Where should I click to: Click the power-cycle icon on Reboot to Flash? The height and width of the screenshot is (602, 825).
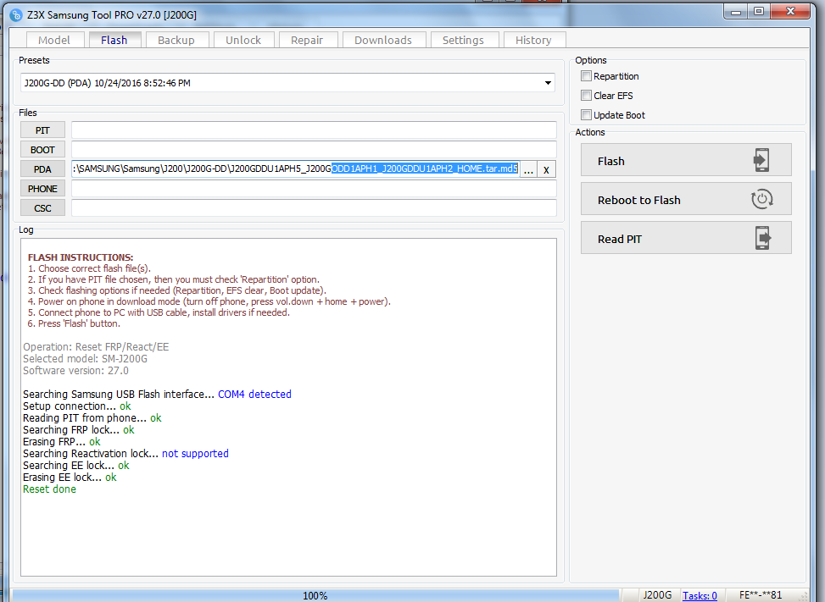point(761,199)
